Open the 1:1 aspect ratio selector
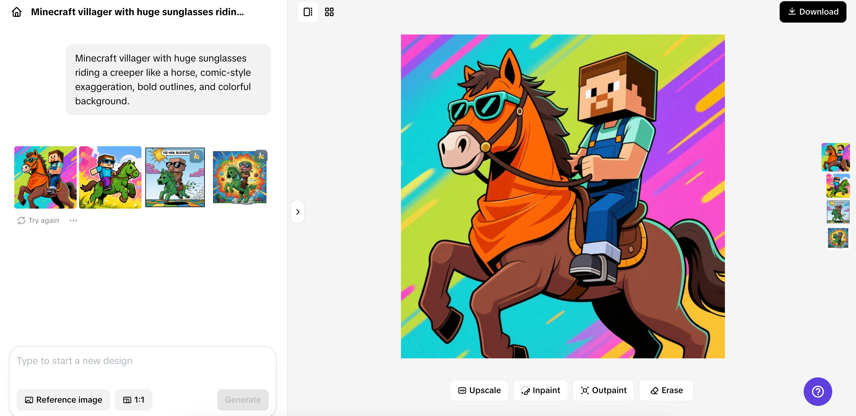The height and width of the screenshot is (416, 856). click(133, 400)
